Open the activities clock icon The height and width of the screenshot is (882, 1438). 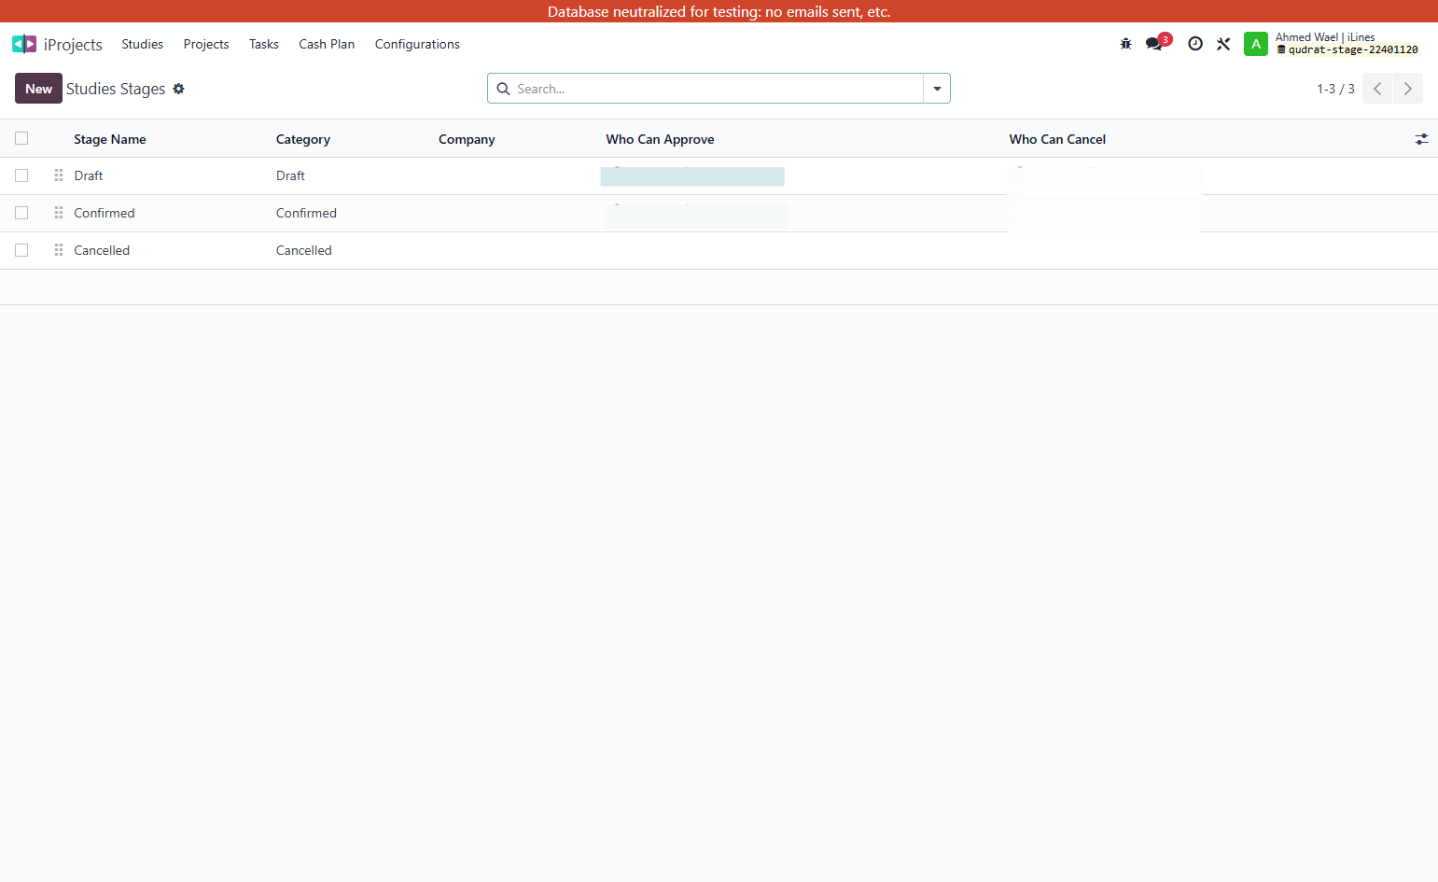point(1195,44)
